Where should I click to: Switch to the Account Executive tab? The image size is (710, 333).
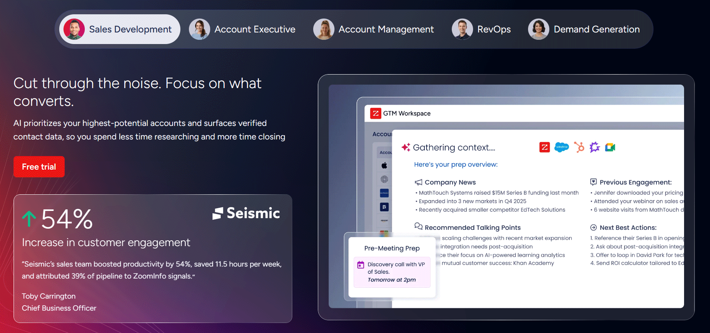click(242, 29)
